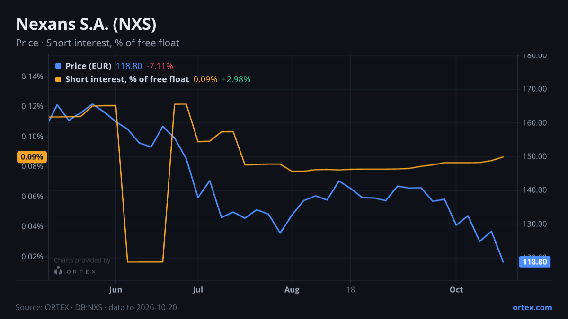Click the 0.12% left axis label
The height and width of the screenshot is (319, 568).
pos(32,106)
